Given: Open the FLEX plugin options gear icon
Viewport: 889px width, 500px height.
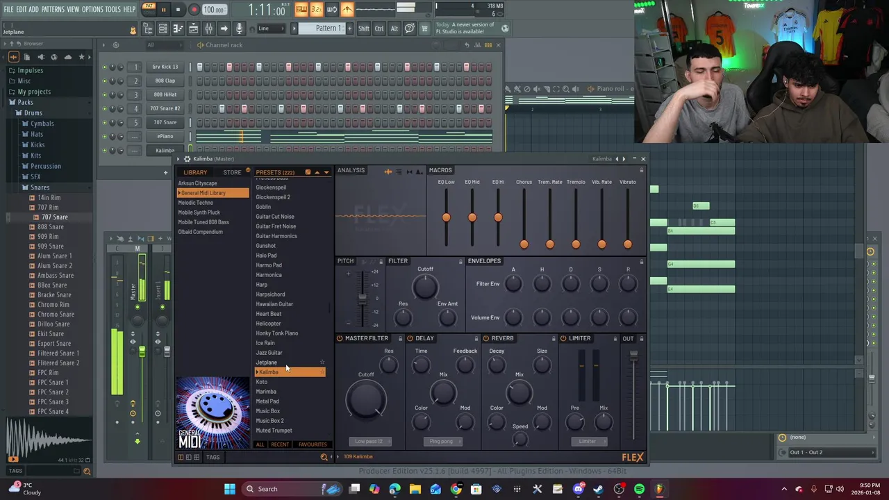Looking at the screenshot, I should 187,159.
